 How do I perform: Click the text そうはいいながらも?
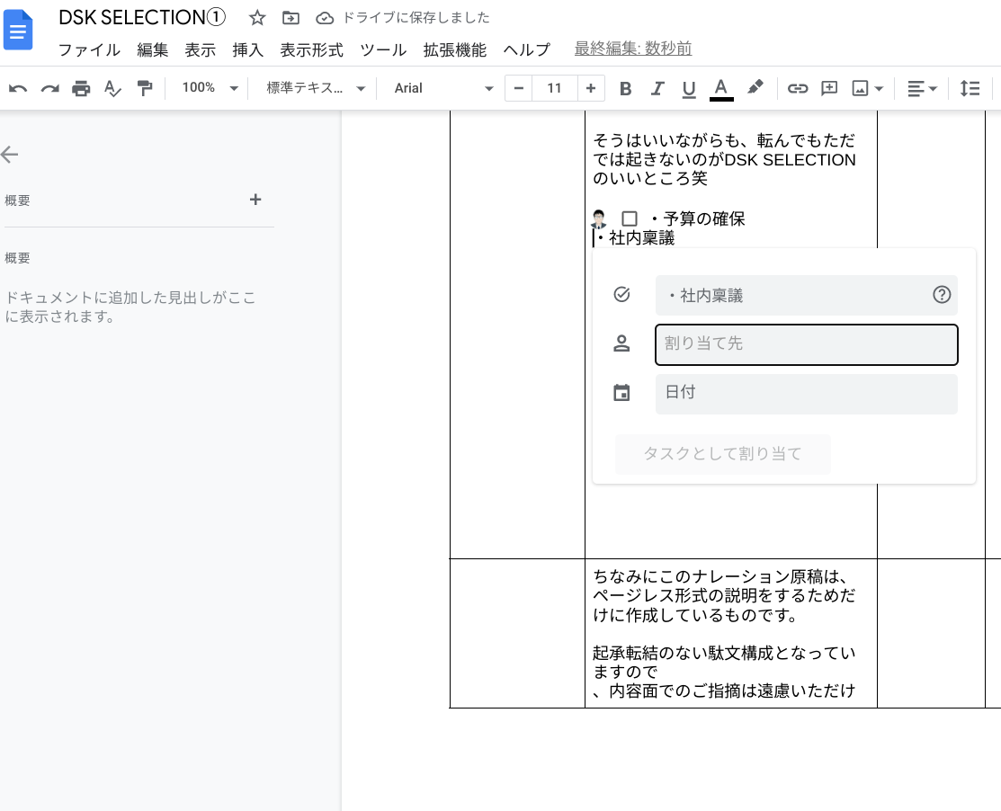point(667,140)
